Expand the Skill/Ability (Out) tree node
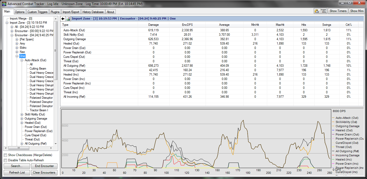 click(x=22, y=114)
